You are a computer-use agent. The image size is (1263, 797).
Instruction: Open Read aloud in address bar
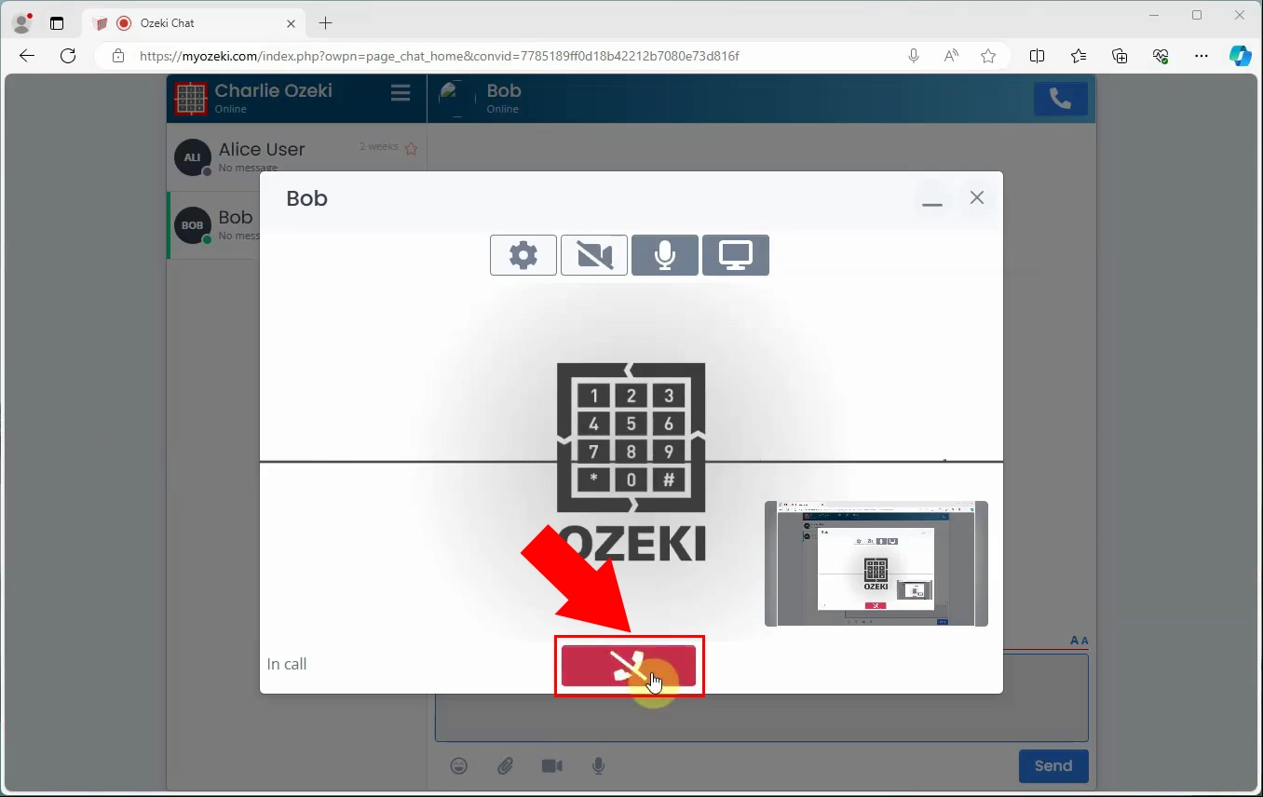coord(951,56)
